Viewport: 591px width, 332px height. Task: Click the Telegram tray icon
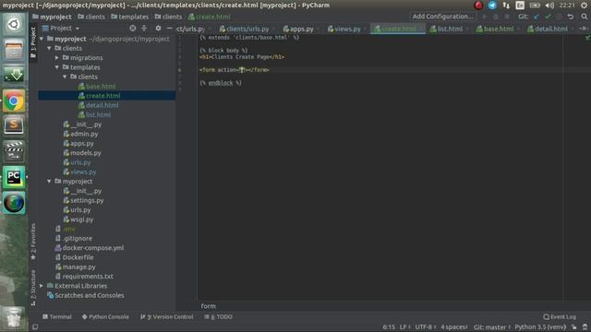492,5
